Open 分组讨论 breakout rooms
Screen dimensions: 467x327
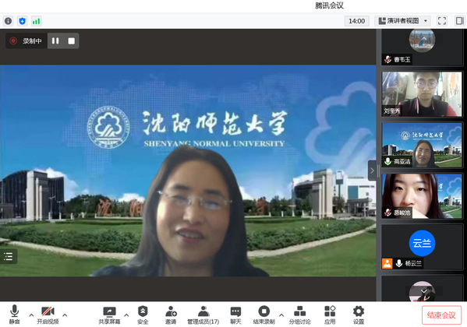[299, 315]
